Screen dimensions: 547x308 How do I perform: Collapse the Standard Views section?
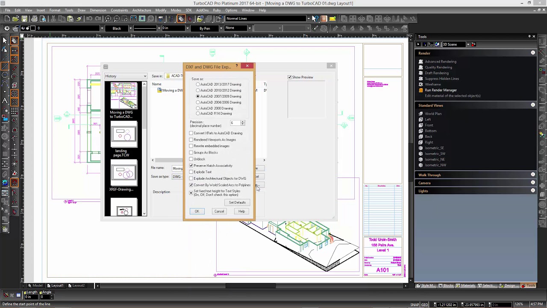point(533,105)
